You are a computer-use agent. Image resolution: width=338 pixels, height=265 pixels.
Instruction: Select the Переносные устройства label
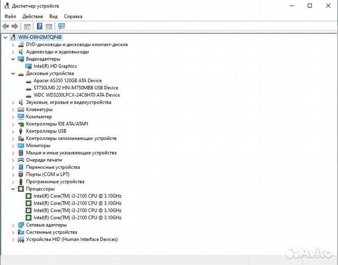click(53, 167)
